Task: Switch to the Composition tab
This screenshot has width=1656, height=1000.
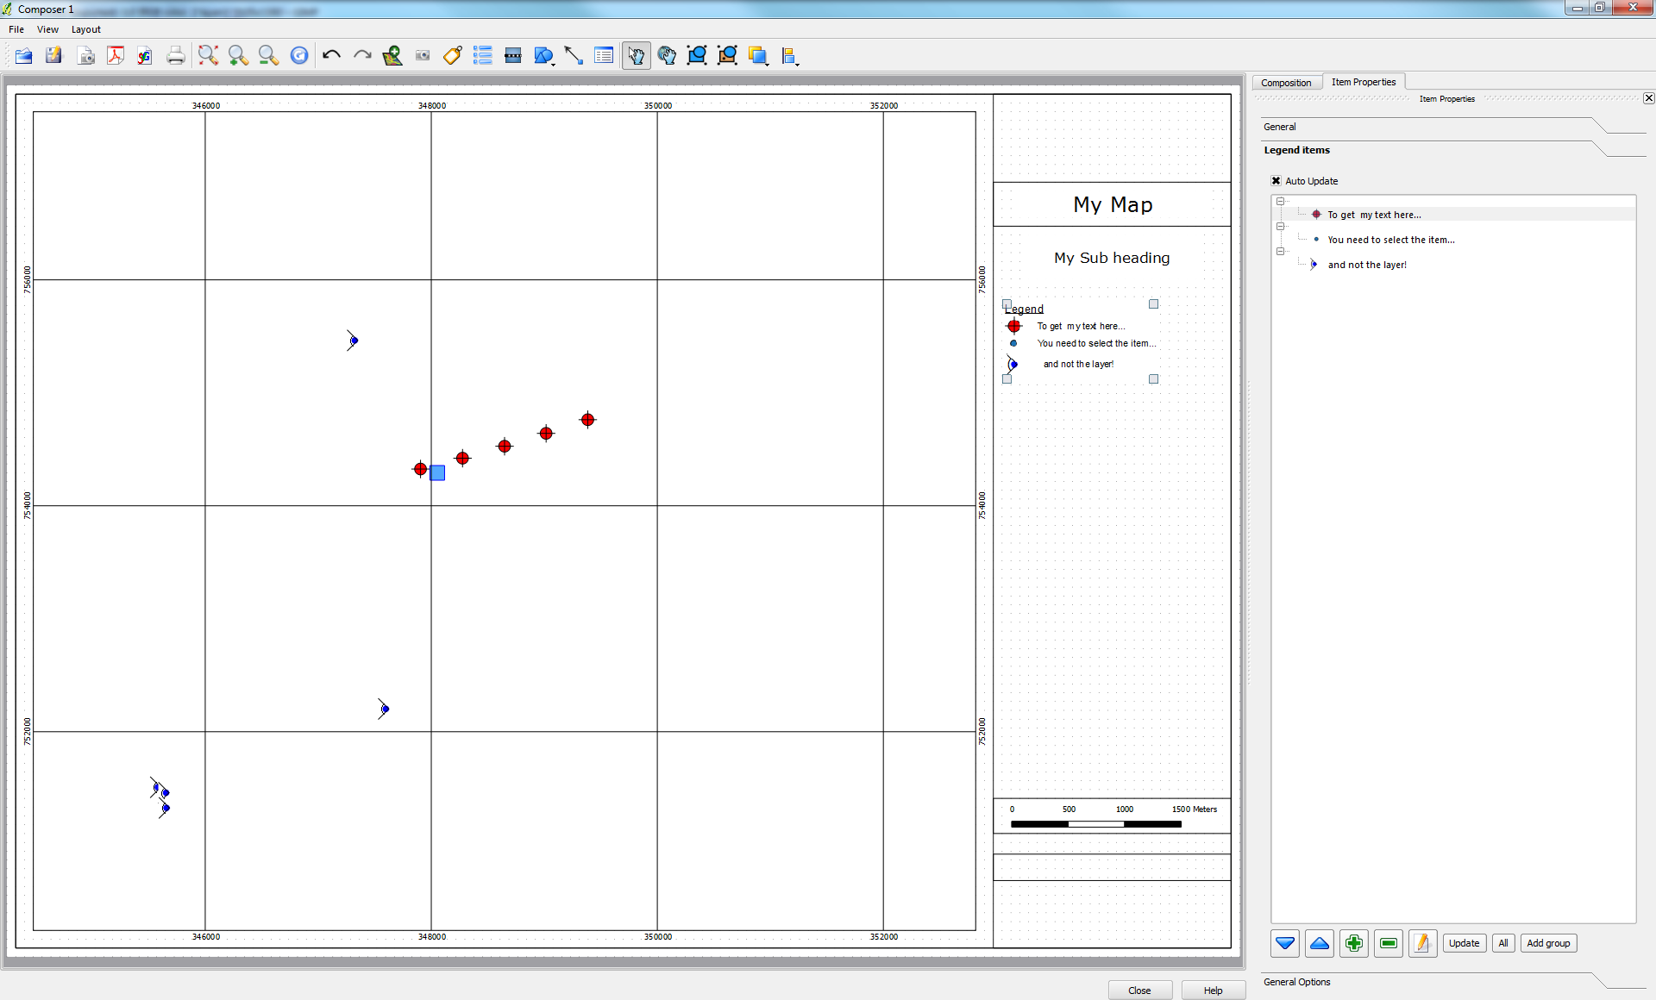Action: point(1286,83)
